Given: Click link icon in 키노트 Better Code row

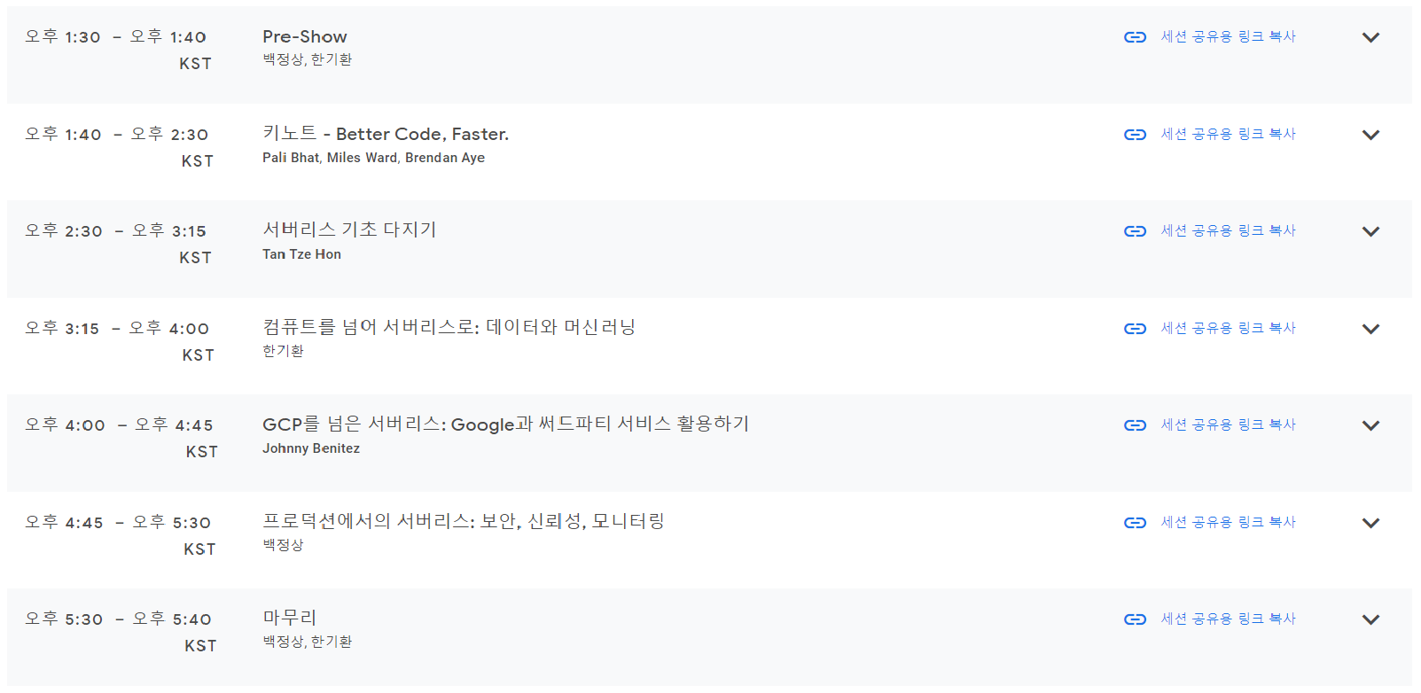Looking at the screenshot, I should pos(1135,135).
